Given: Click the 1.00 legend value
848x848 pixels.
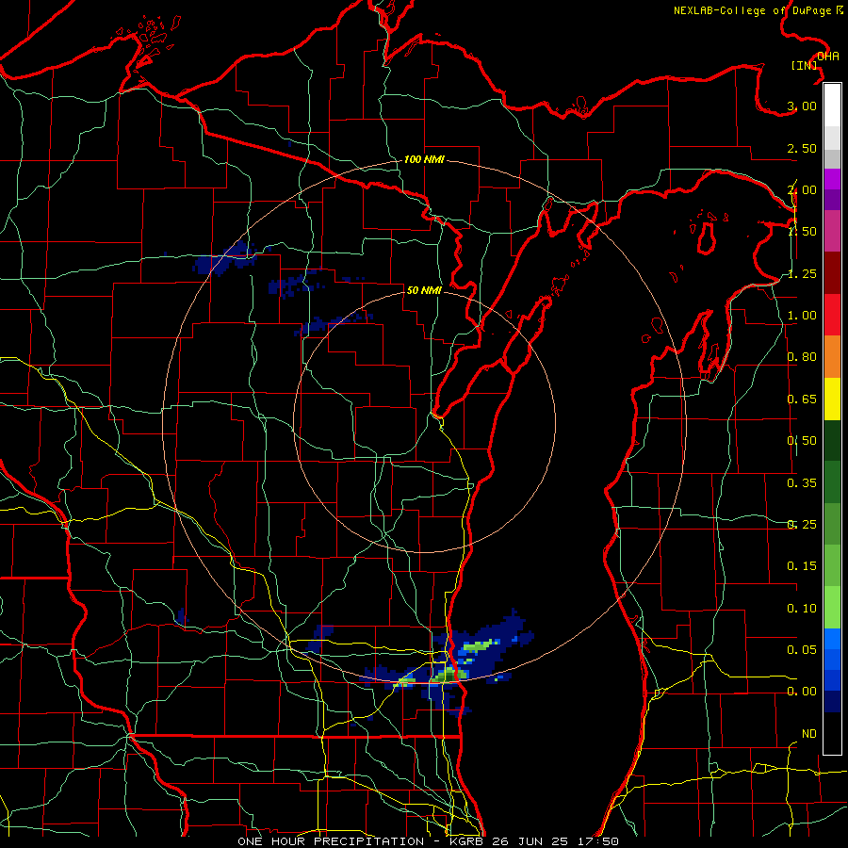Looking at the screenshot, I should [x=802, y=316].
